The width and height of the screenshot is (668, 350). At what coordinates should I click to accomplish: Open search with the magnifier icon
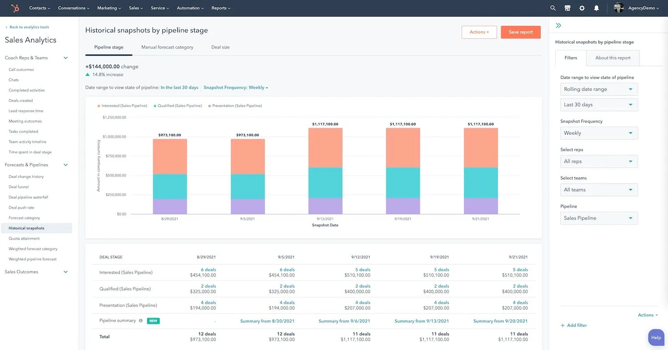(x=553, y=8)
